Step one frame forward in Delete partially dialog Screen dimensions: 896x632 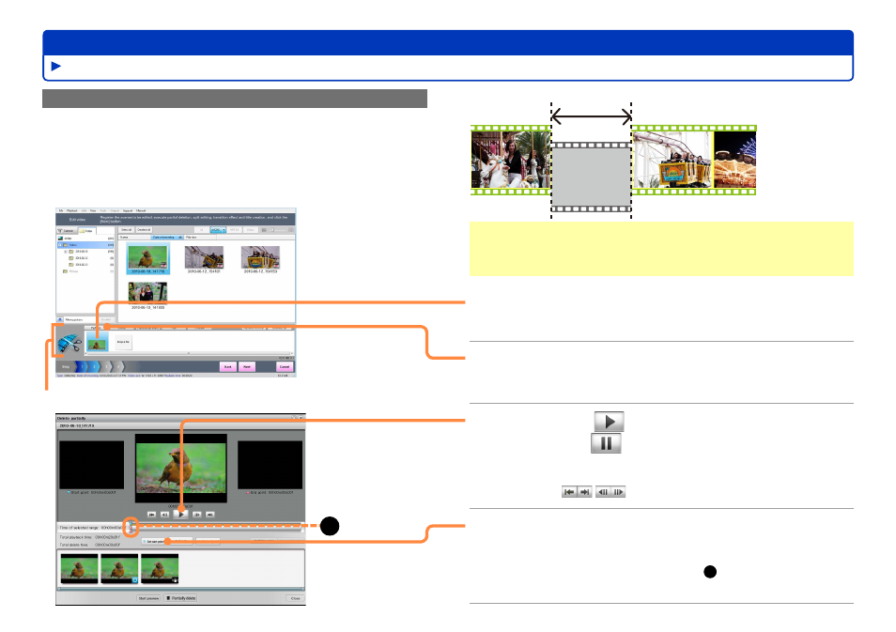(197, 515)
